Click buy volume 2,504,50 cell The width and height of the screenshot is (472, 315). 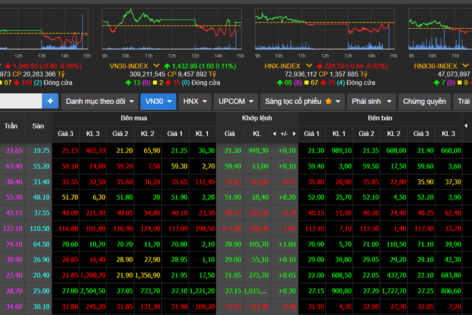click(x=93, y=291)
